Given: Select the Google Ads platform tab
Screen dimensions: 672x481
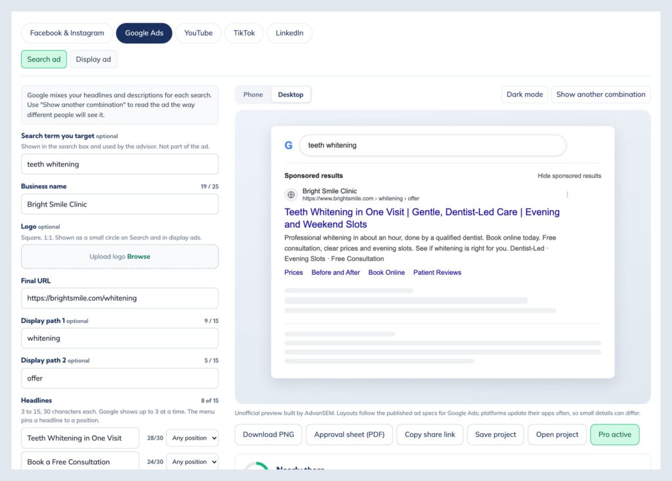Looking at the screenshot, I should pyautogui.click(x=144, y=33).
